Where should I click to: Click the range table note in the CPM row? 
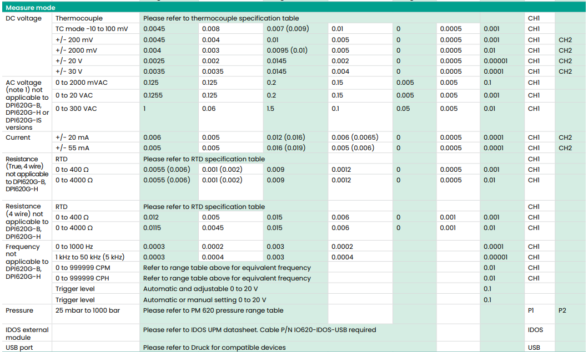point(227,268)
